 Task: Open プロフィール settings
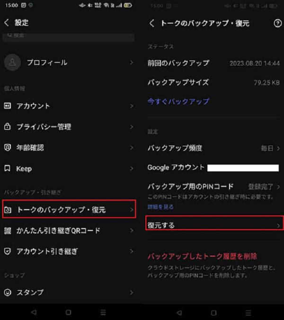click(x=68, y=62)
